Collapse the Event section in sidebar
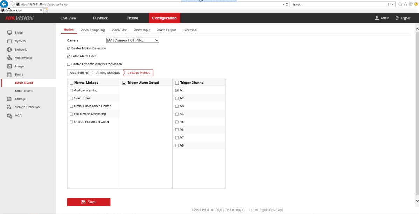Image resolution: width=419 pixels, height=214 pixels. point(19,75)
